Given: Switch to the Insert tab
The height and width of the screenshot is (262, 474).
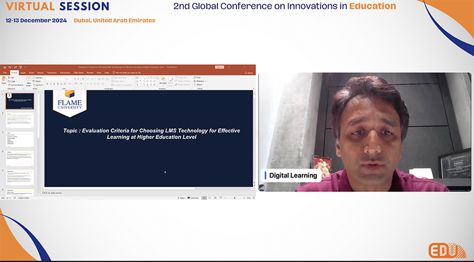Looking at the screenshot, I should point(23,73).
